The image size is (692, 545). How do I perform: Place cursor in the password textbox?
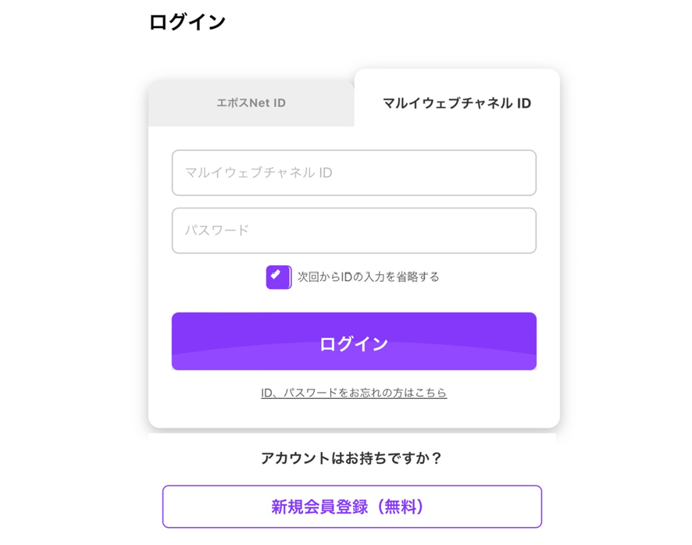coord(354,230)
